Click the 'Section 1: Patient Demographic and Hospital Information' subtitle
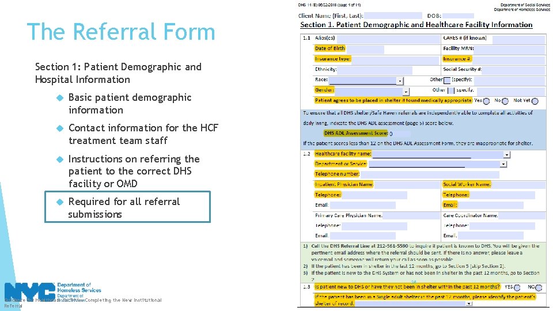This screenshot has height=311, width=553. [118, 73]
